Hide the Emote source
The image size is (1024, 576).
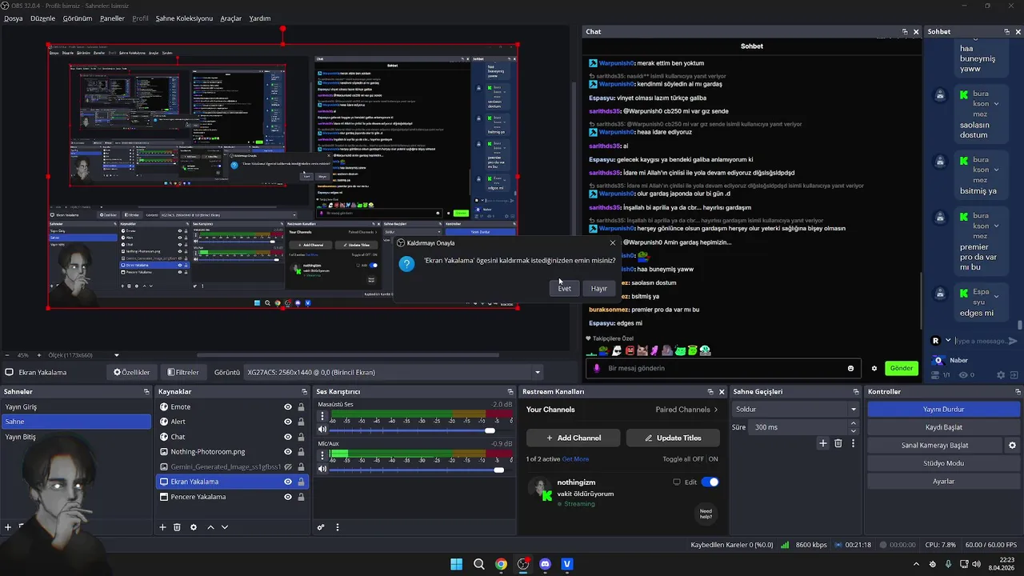pyautogui.click(x=288, y=407)
